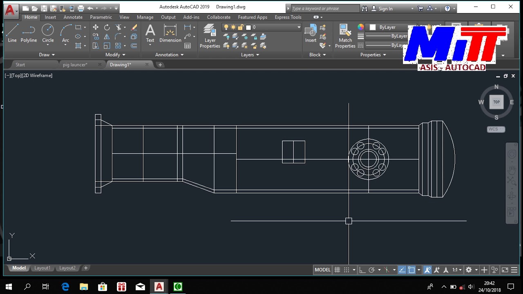Open the Dimension tool
Viewport: 523px width, 294px height.
coord(170,33)
